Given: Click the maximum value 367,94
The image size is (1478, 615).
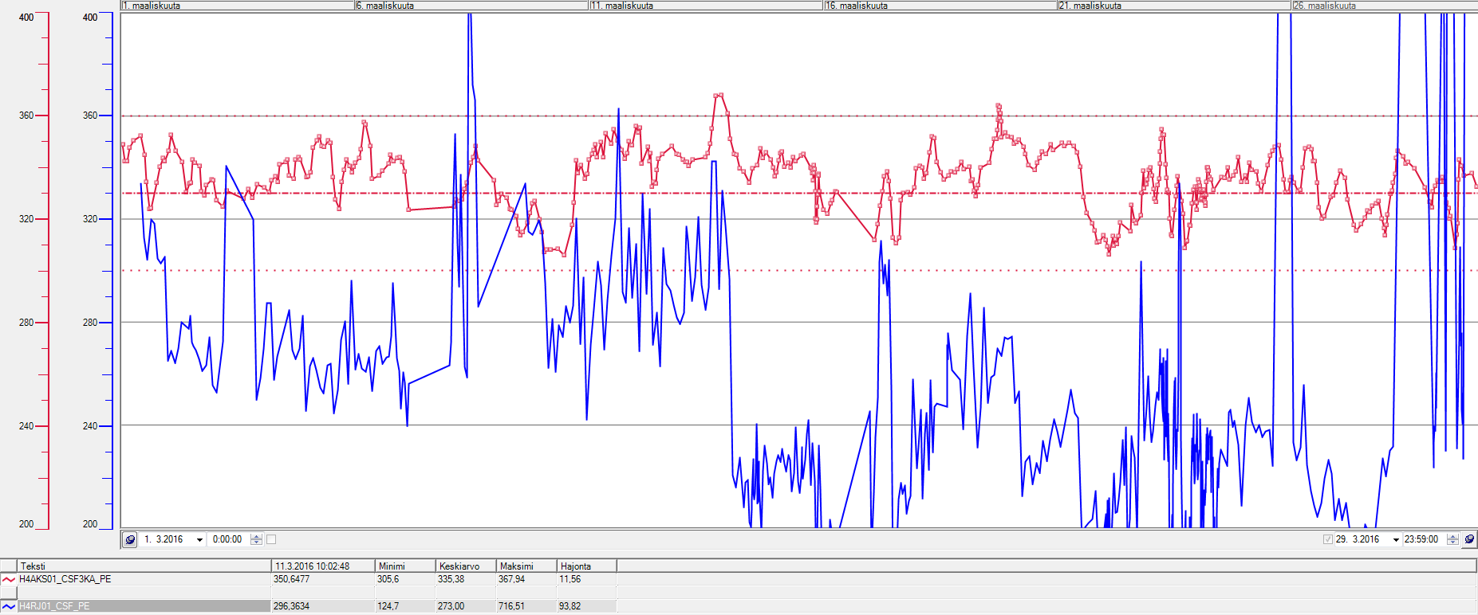Looking at the screenshot, I should coord(511,579).
